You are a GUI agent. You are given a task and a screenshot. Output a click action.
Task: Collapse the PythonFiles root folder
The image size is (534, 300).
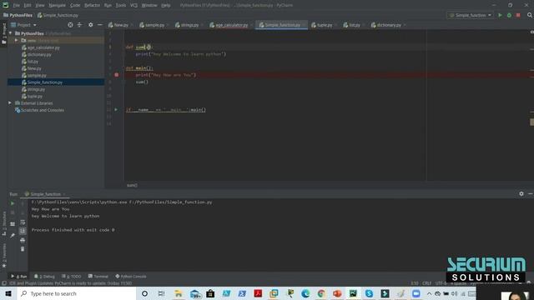11,33
